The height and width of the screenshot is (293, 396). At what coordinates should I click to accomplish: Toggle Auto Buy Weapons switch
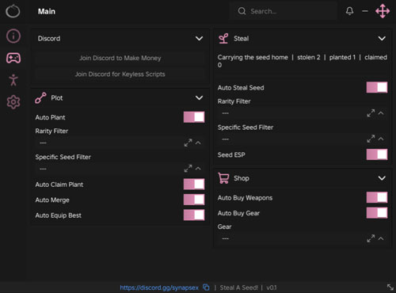pyautogui.click(x=377, y=197)
